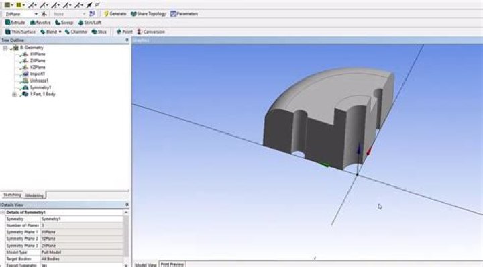Screen dimensions: 483x267
Task: Select the Skin/Loft tool
Action: pos(90,23)
